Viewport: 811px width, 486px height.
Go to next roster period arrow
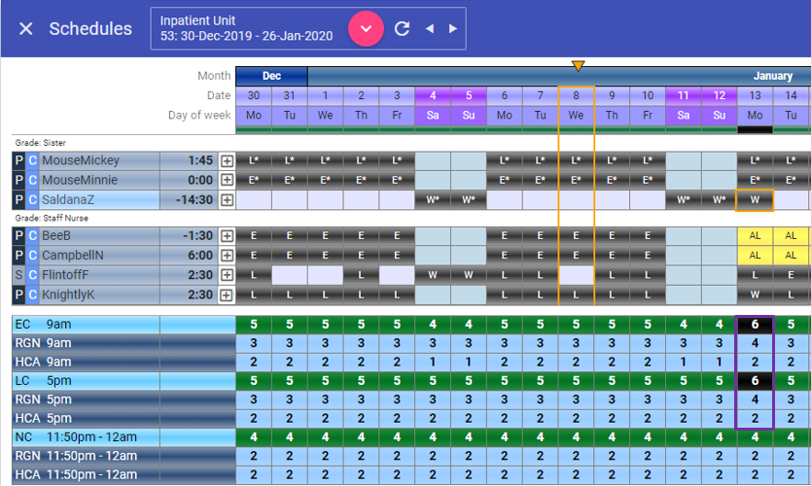[x=453, y=29]
